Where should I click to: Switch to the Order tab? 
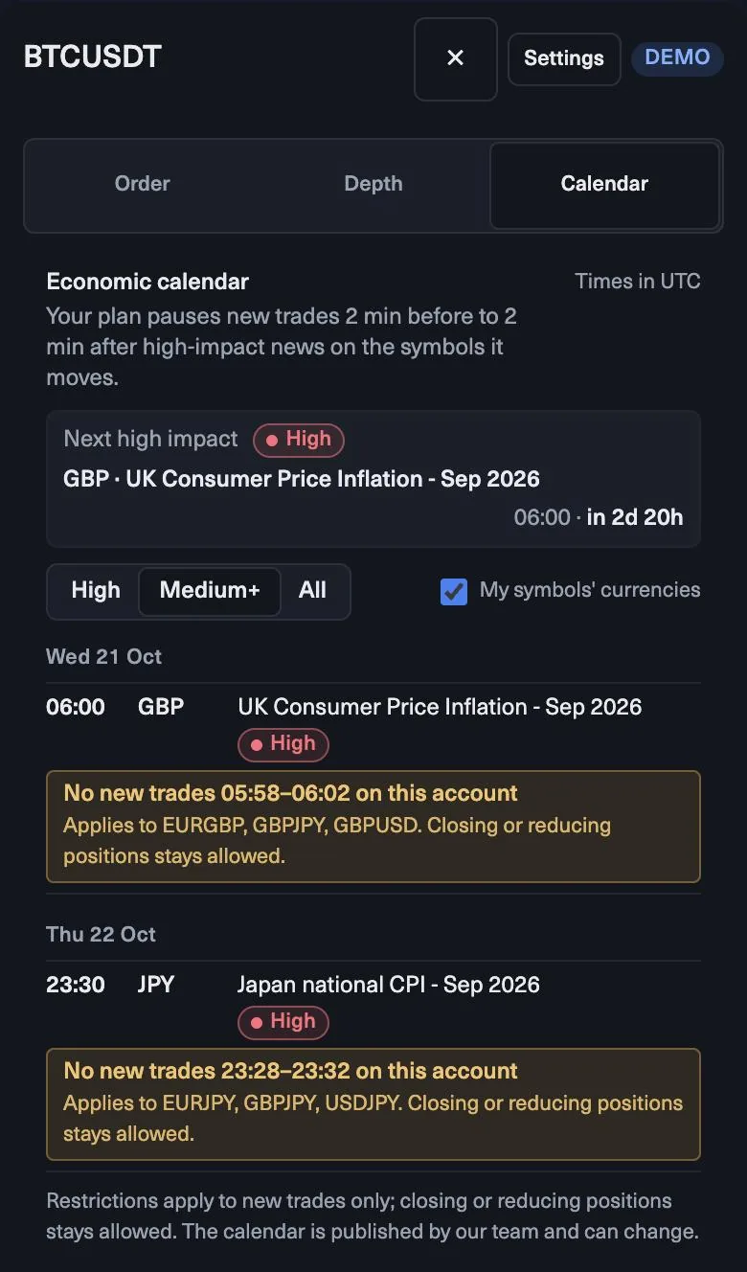143,184
